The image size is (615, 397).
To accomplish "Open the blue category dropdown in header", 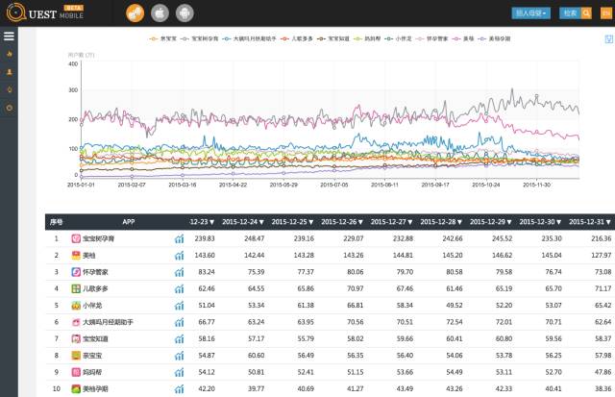I will pos(530,12).
